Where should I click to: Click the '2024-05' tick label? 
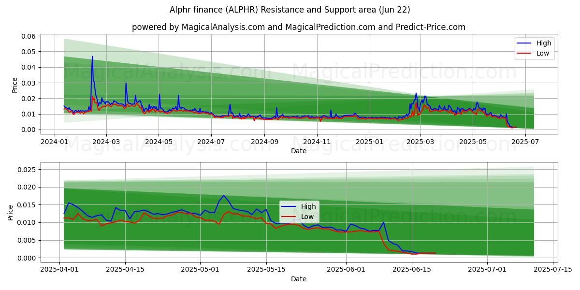[x=159, y=142]
